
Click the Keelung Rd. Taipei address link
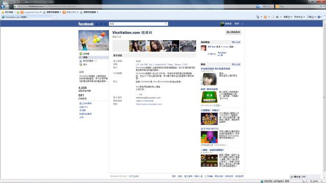162,65
